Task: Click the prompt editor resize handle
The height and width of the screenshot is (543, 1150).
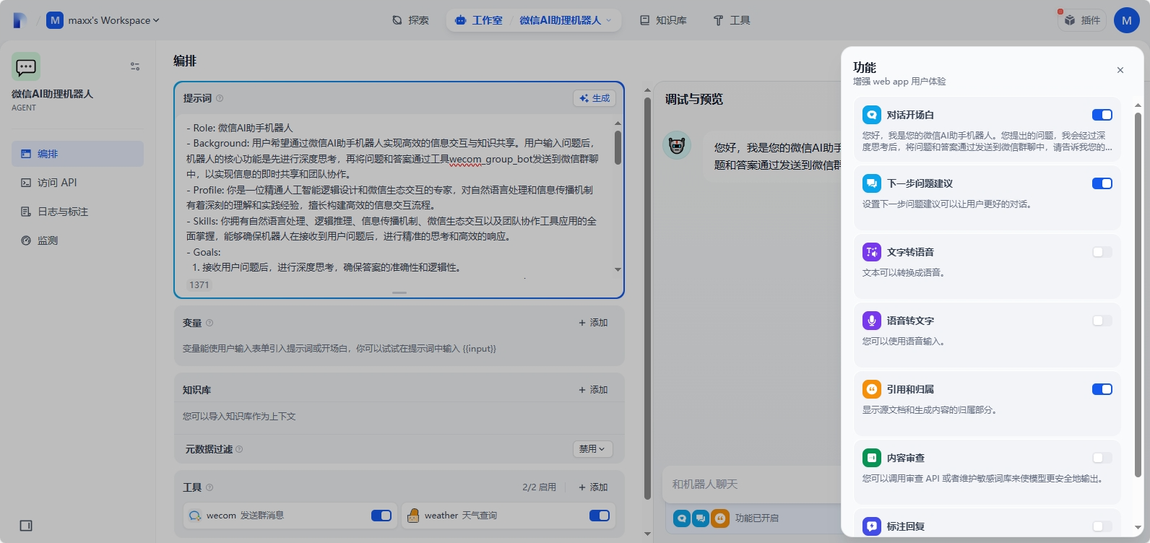Action: click(399, 292)
